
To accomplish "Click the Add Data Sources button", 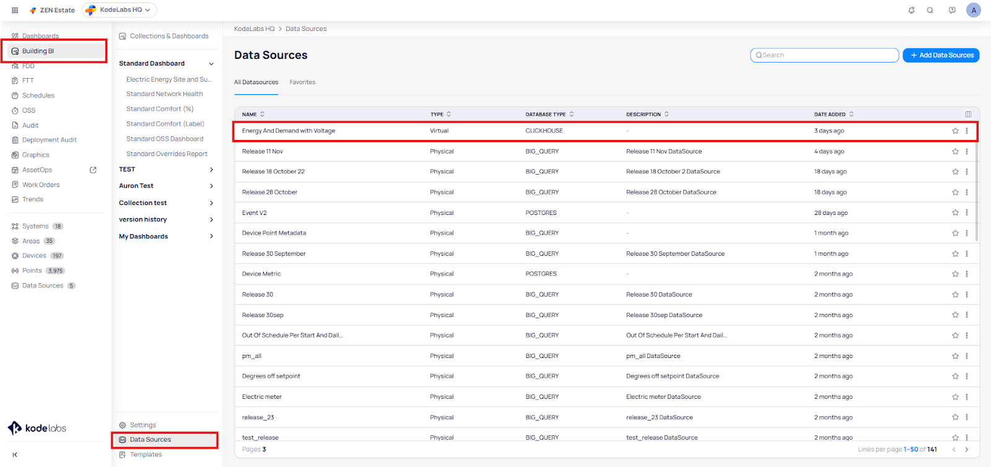I will [941, 55].
